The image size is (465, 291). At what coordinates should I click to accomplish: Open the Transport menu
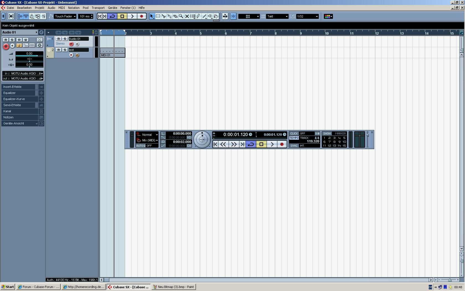98,8
